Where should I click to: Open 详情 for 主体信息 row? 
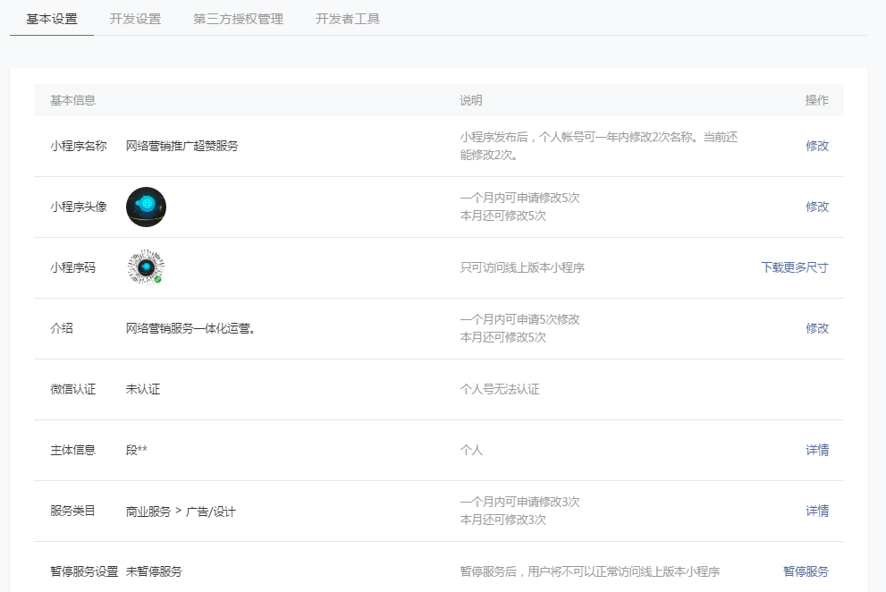[817, 450]
